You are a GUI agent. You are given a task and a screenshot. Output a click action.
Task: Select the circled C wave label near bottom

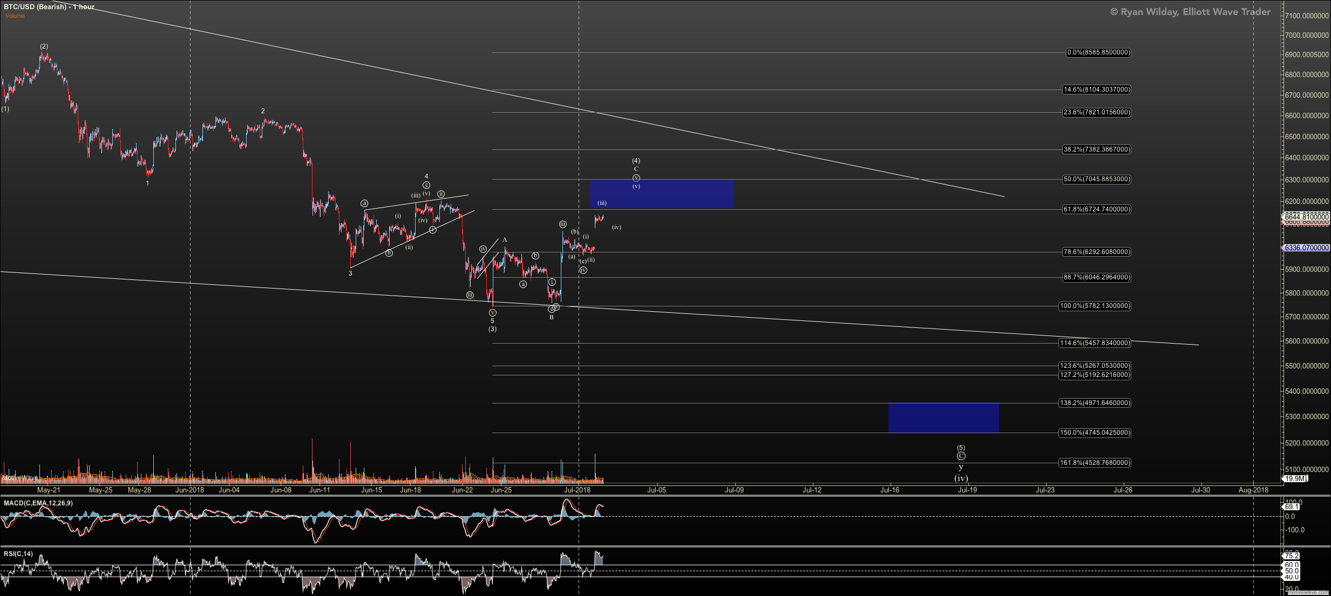[x=961, y=456]
